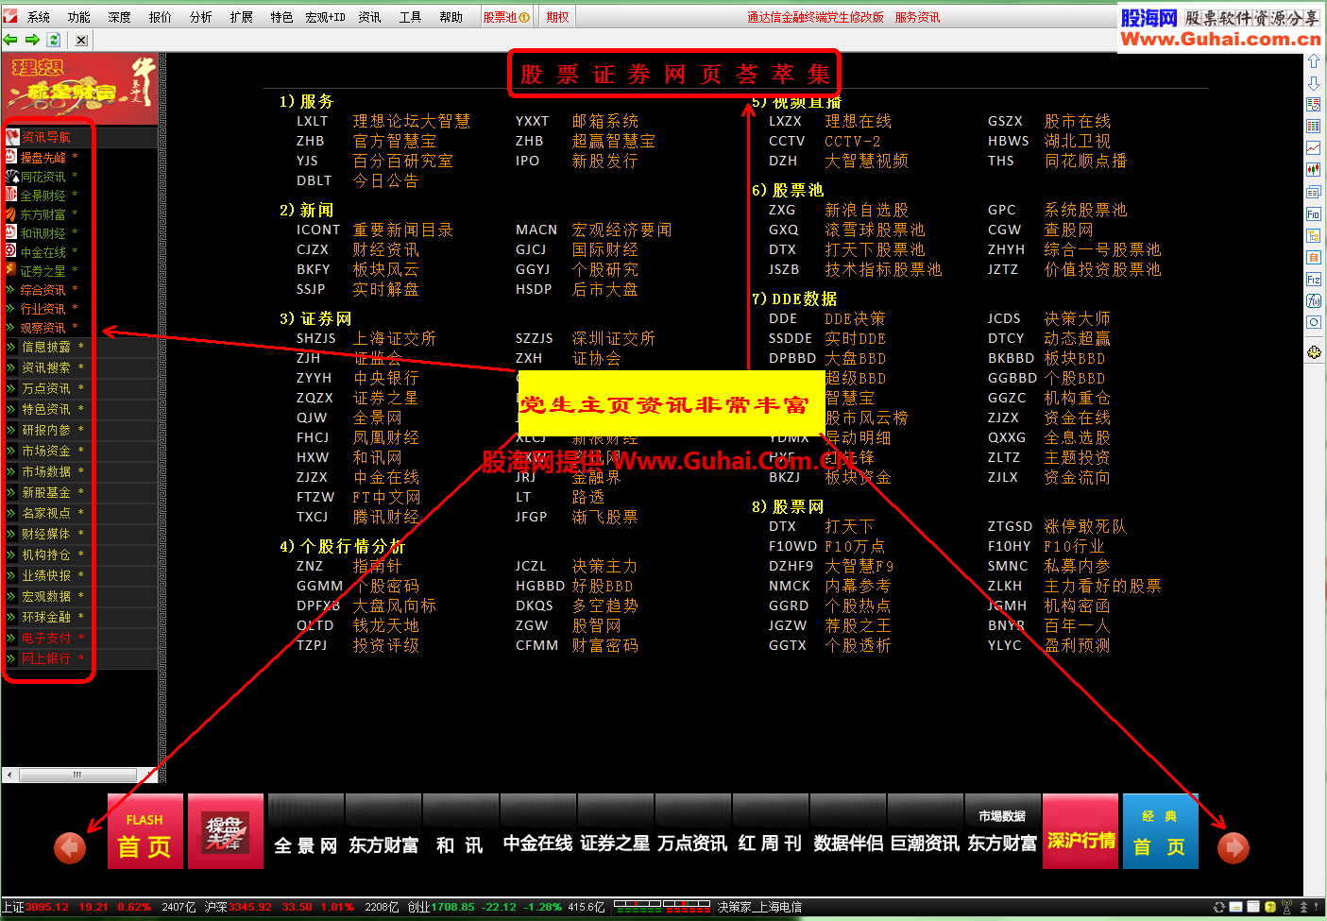Click the candlestick chart icon on right toolbar

(x=1314, y=169)
